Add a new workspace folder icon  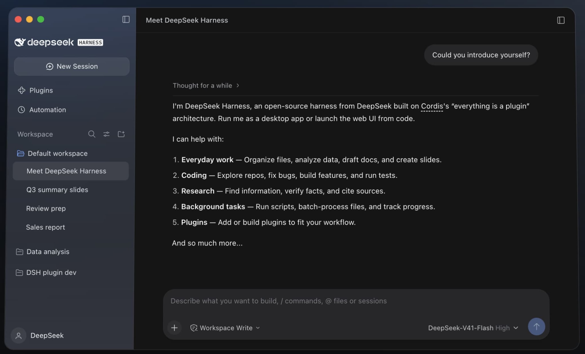tap(121, 134)
